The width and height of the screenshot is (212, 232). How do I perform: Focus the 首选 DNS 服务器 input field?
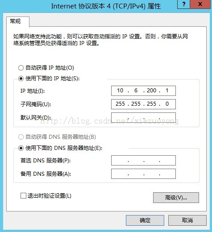click(x=143, y=161)
